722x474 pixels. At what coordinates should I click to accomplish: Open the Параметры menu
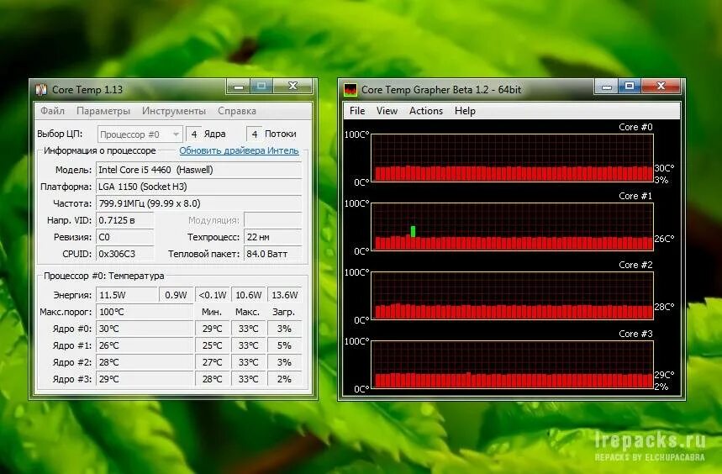click(103, 111)
